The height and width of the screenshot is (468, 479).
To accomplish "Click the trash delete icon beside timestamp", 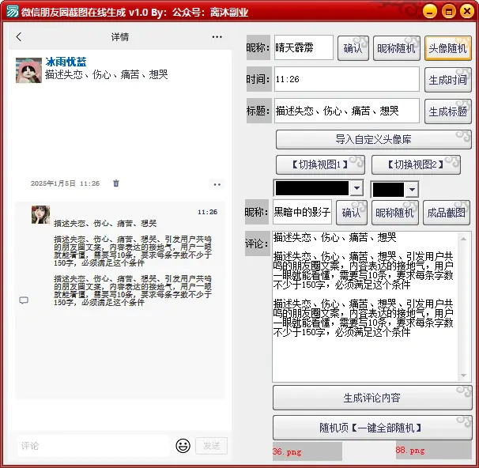I will pos(116,183).
